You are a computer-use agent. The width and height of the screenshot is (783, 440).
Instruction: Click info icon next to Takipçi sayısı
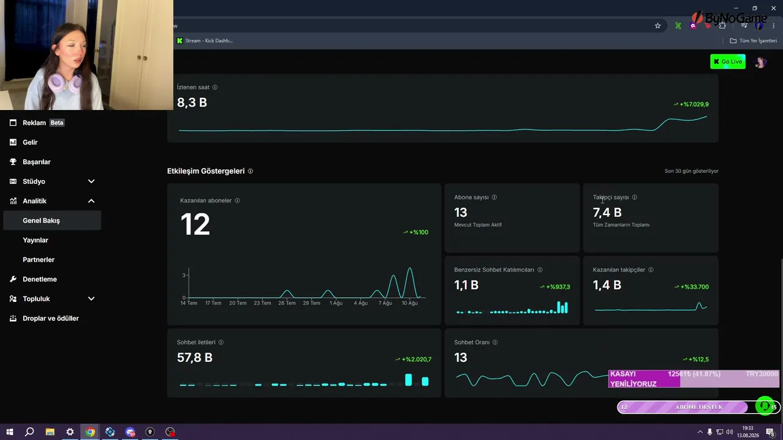(634, 197)
